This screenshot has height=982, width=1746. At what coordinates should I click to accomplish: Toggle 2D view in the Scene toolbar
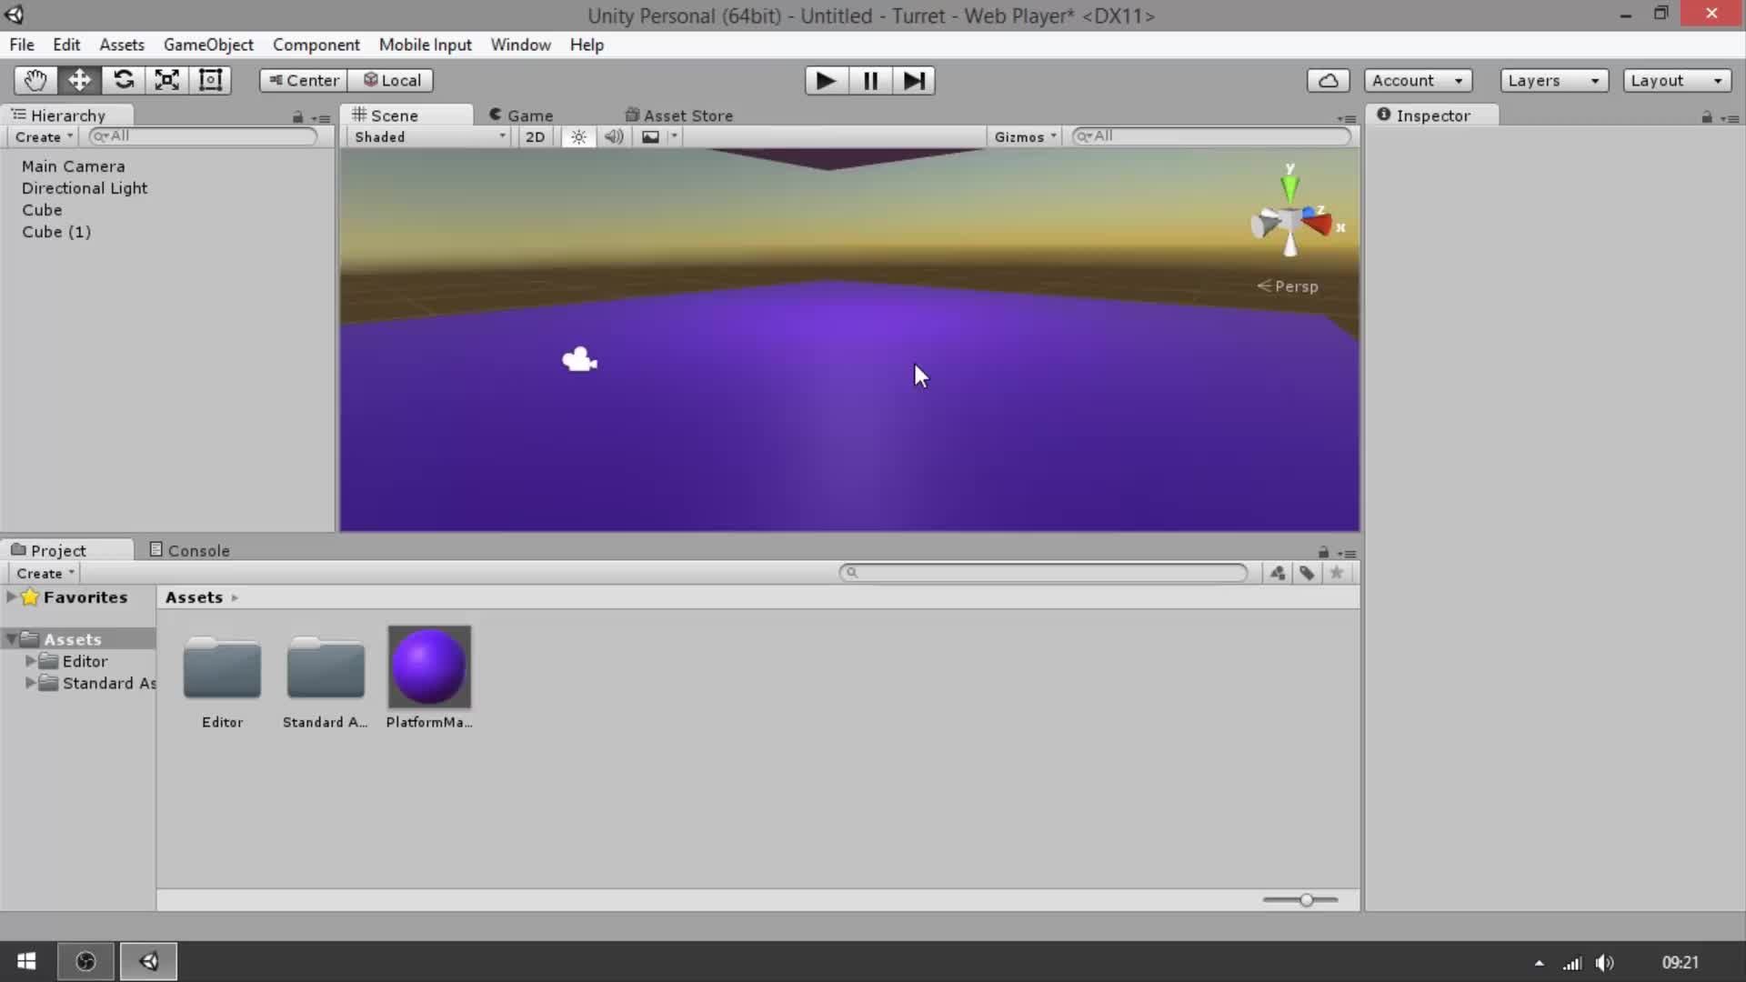(x=535, y=136)
